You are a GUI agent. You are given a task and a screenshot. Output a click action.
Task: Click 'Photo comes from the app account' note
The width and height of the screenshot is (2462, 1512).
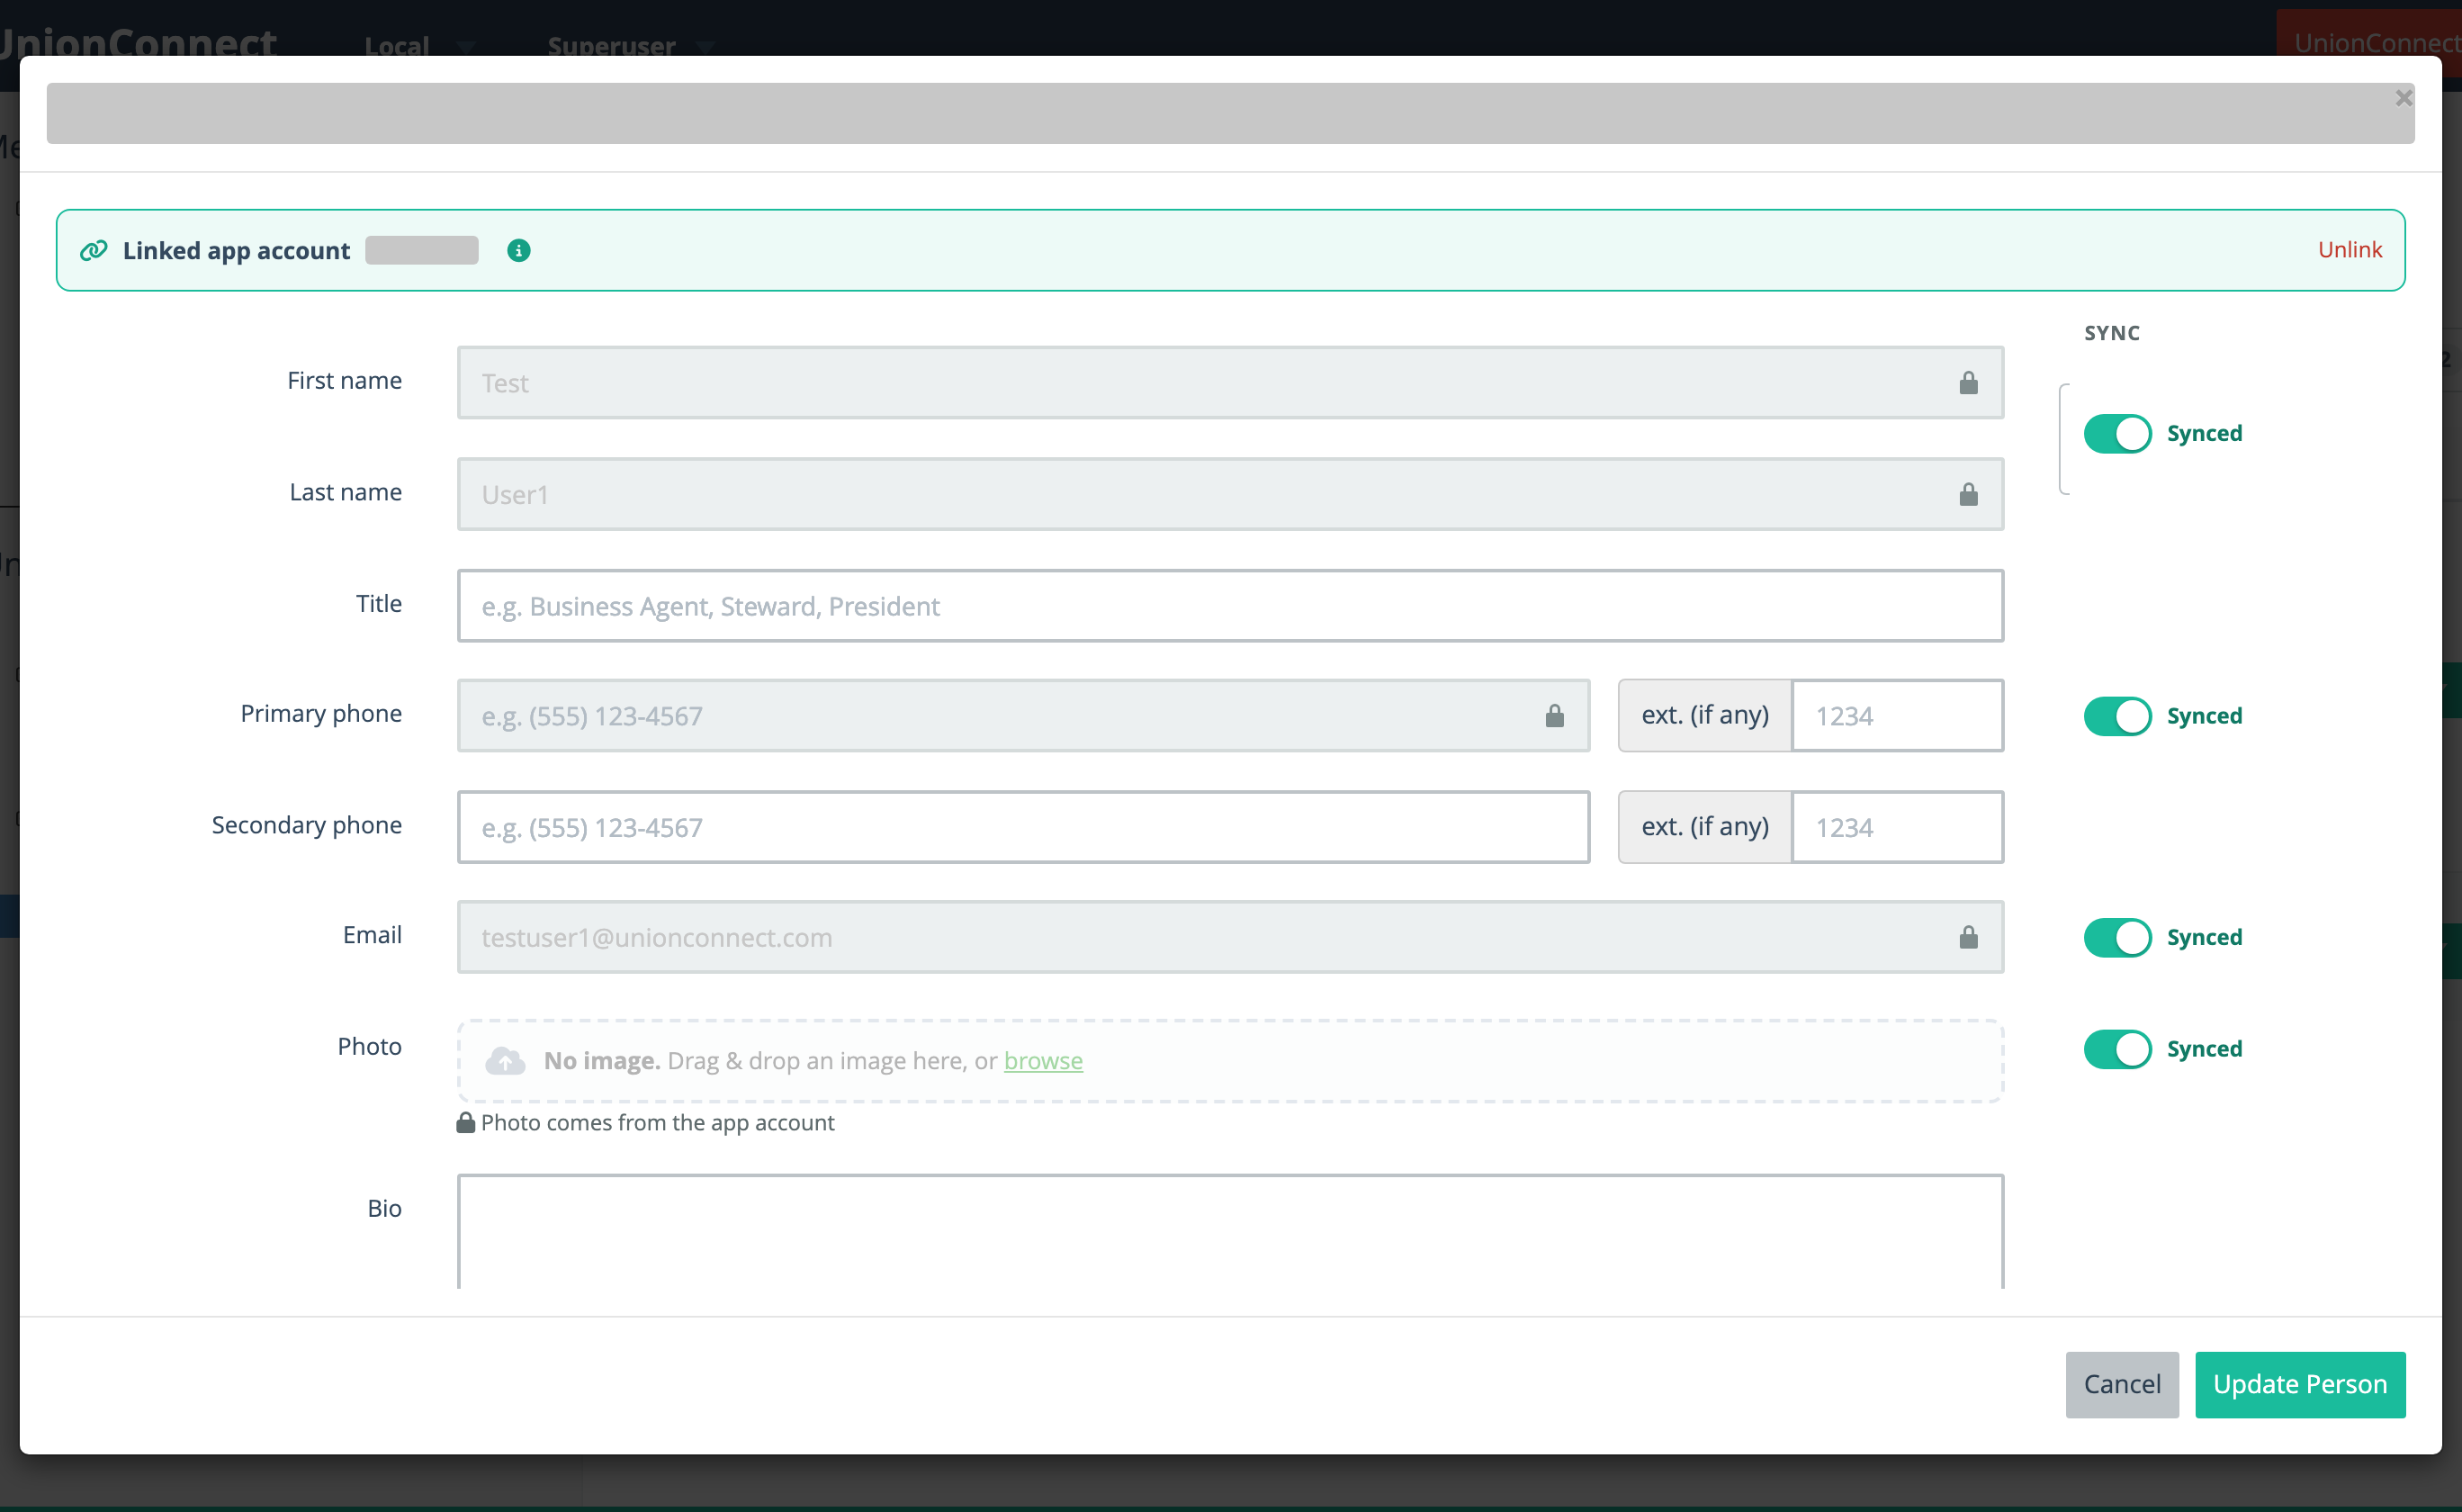(657, 1122)
